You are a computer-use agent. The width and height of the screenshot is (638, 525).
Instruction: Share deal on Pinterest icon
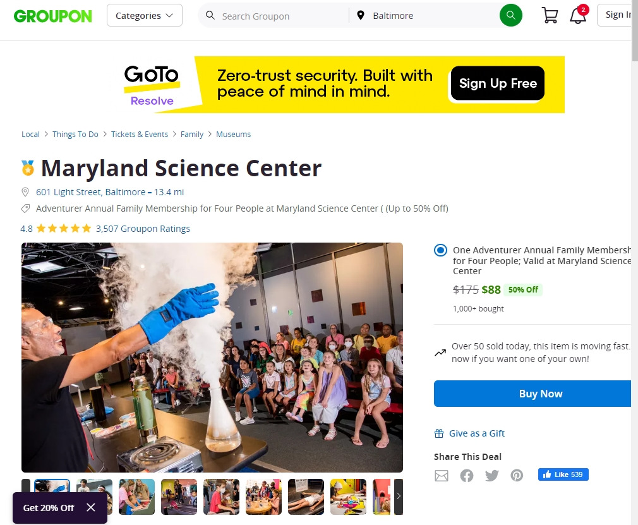517,475
